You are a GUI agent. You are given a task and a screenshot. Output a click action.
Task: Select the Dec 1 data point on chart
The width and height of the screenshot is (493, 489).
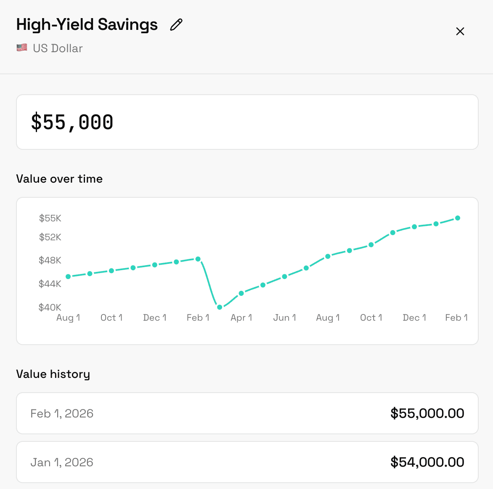point(154,265)
